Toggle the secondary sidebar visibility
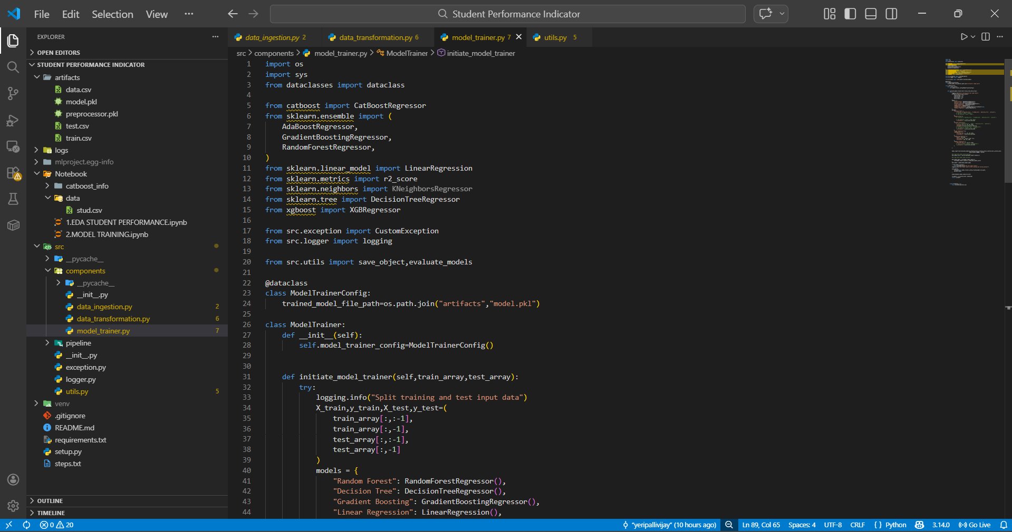This screenshot has height=532, width=1012. (891, 14)
